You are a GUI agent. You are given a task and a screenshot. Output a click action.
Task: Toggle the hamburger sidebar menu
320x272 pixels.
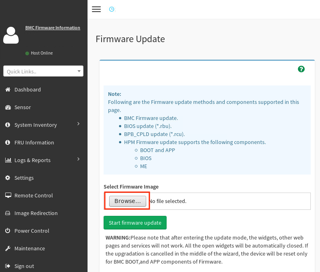[x=96, y=9]
